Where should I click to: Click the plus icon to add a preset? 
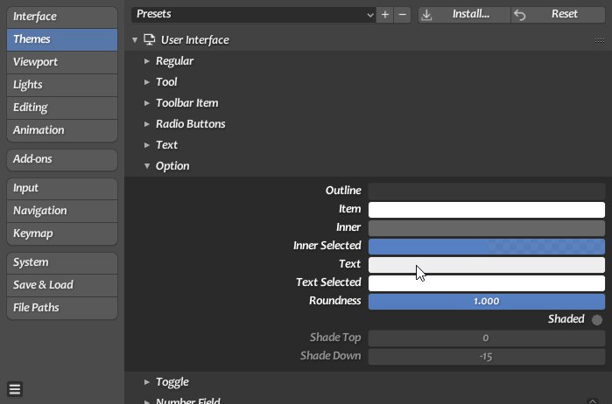[385, 14]
